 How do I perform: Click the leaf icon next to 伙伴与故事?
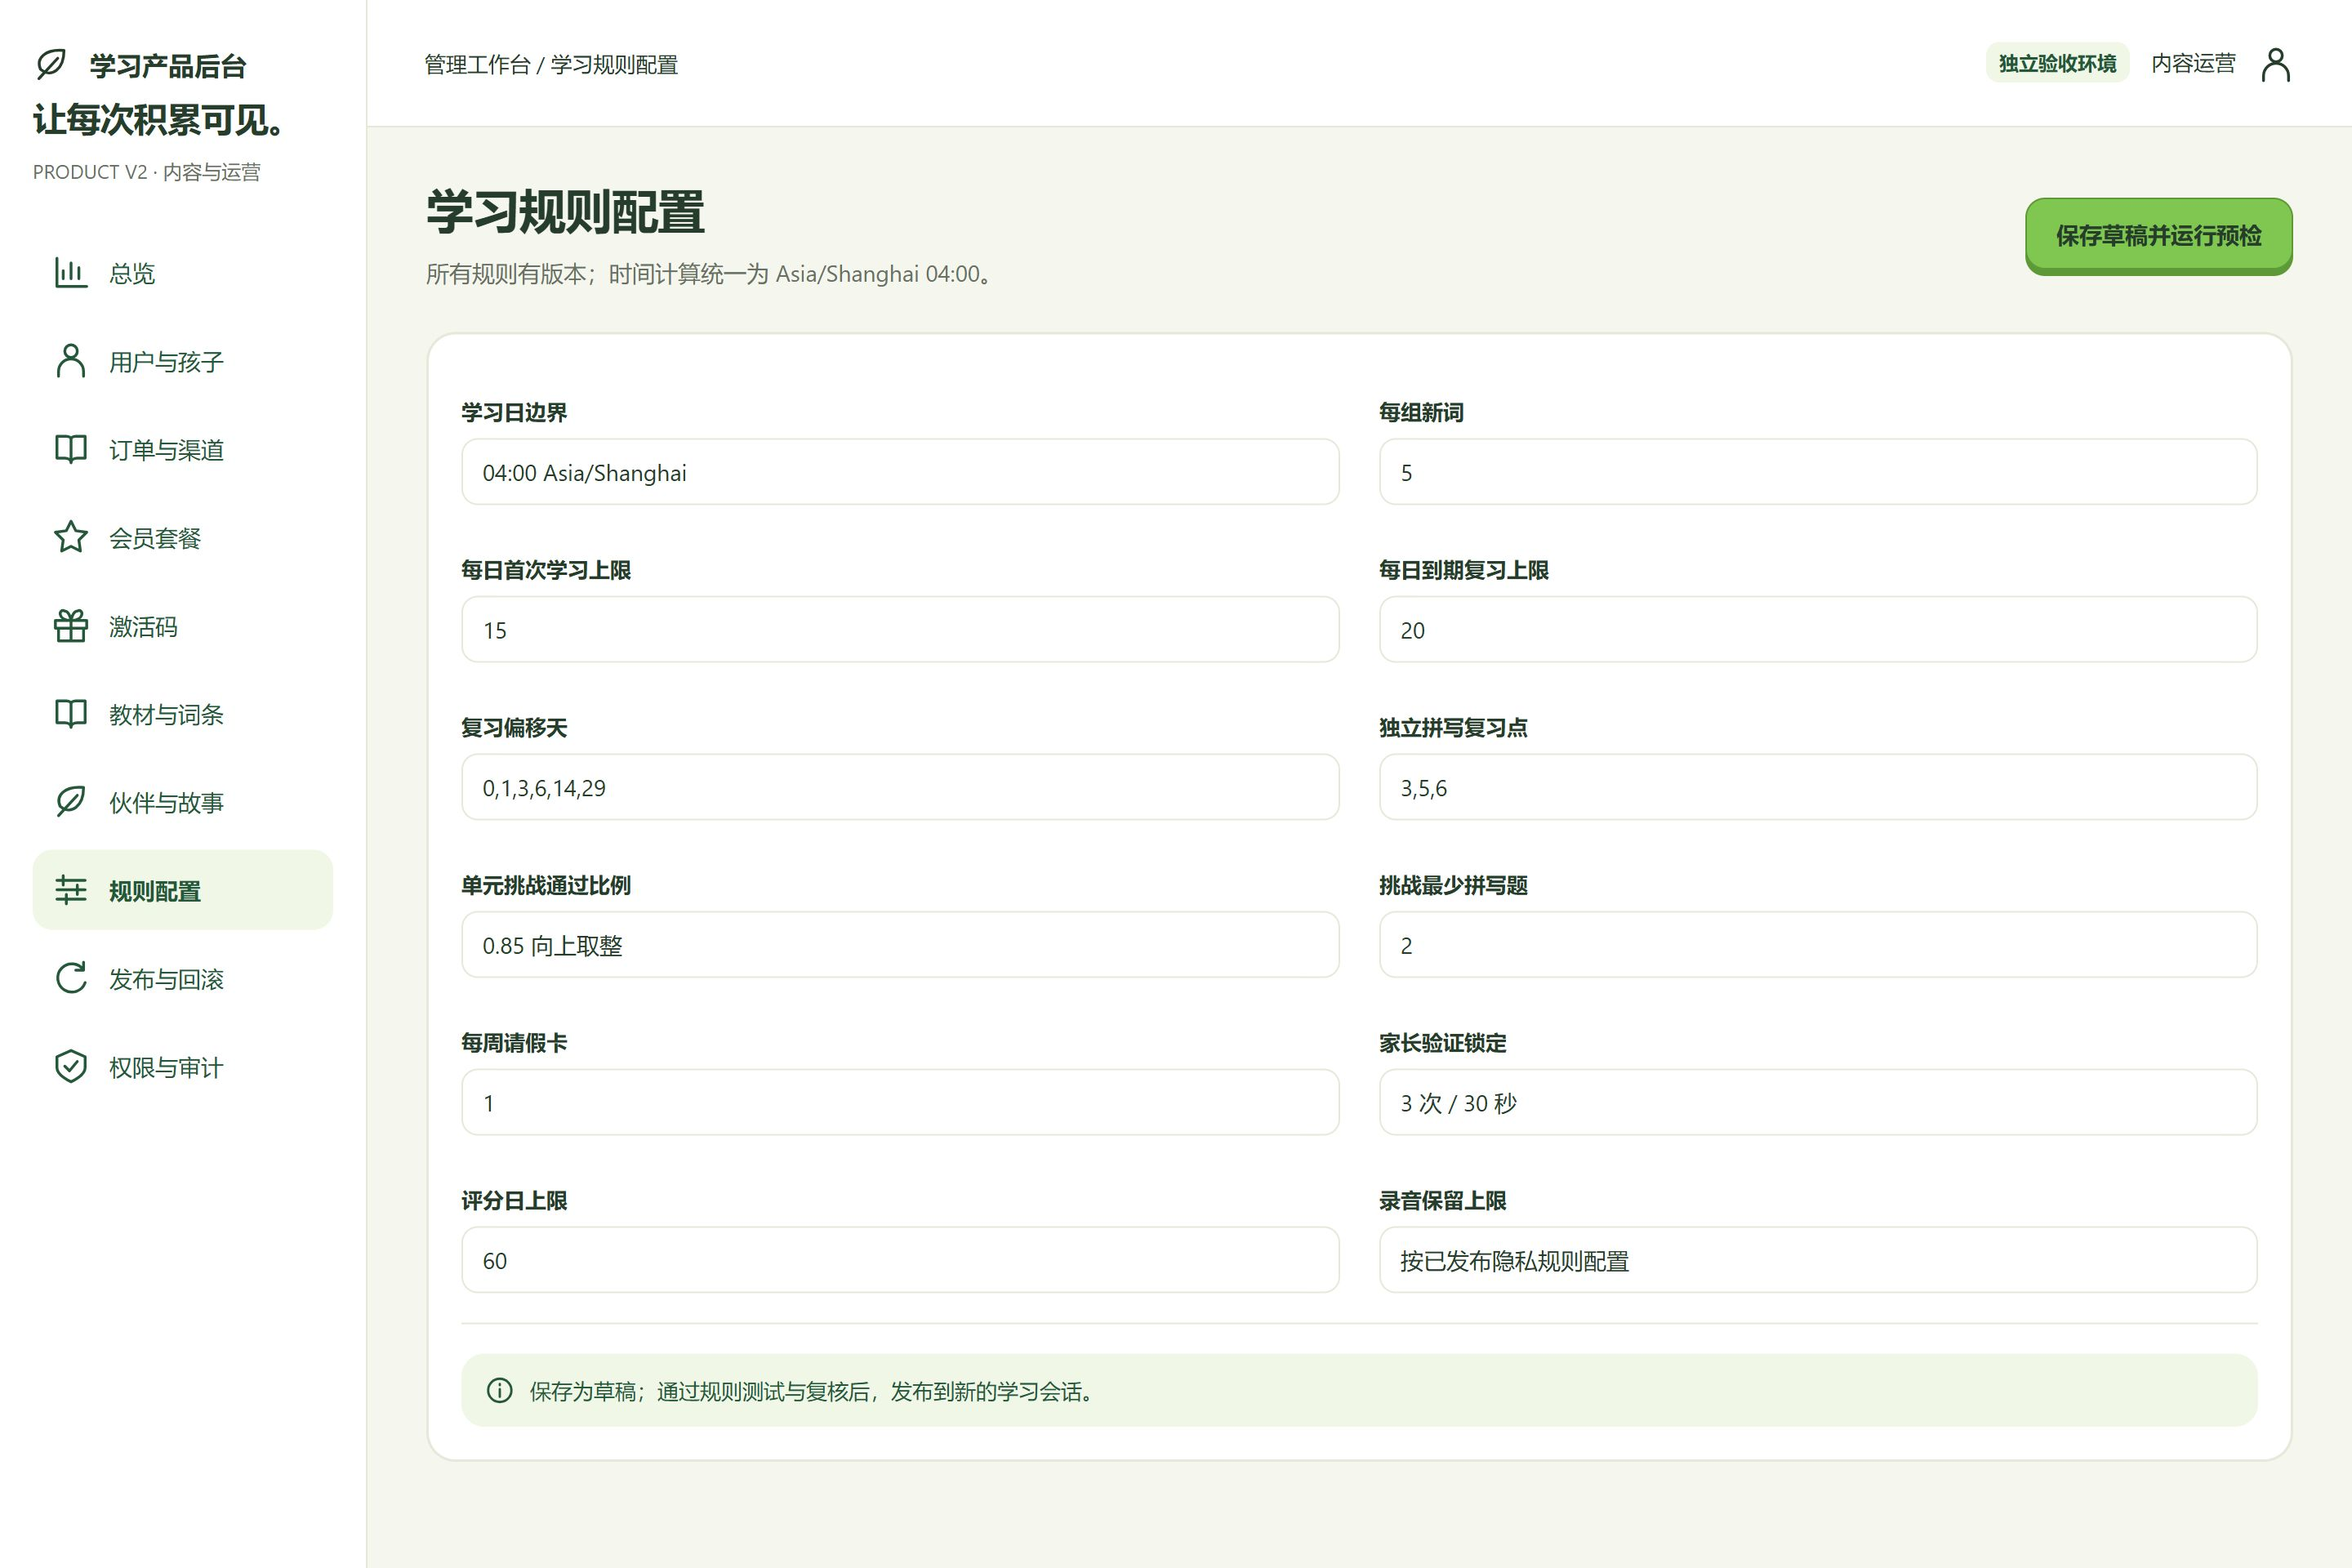tap(71, 802)
